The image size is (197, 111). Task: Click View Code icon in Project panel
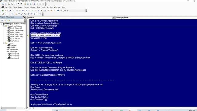click(x=2, y=20)
